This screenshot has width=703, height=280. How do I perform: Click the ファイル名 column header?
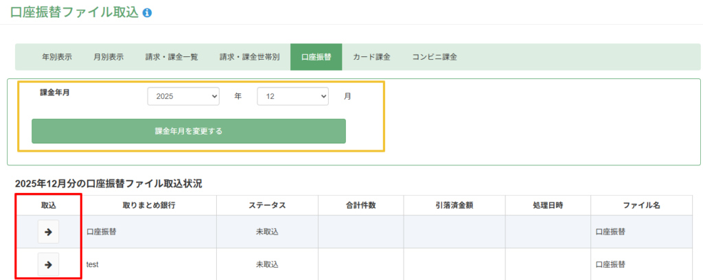(641, 205)
